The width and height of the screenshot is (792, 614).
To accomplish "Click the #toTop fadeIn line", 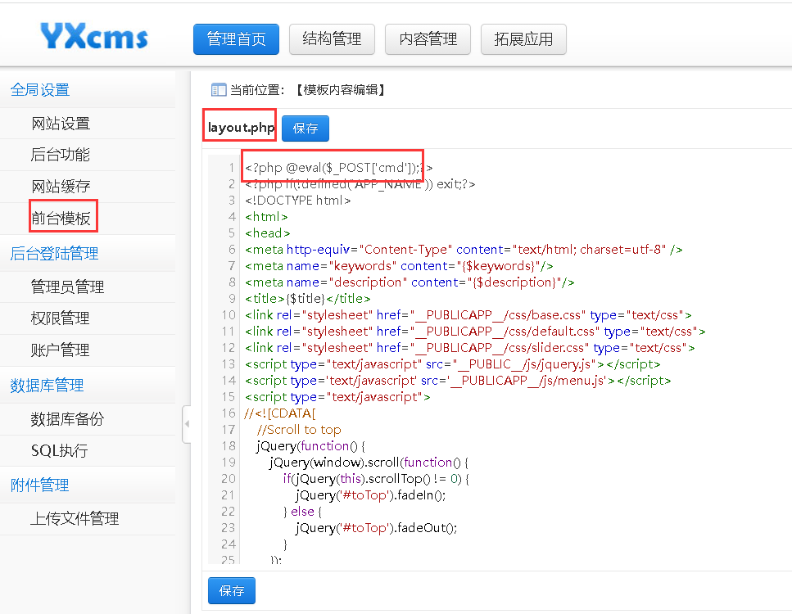I will [x=371, y=495].
